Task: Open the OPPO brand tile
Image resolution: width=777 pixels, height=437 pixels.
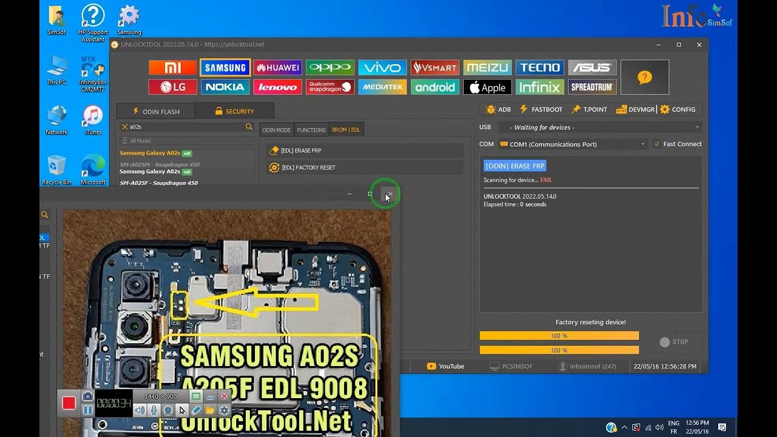Action: click(x=330, y=67)
